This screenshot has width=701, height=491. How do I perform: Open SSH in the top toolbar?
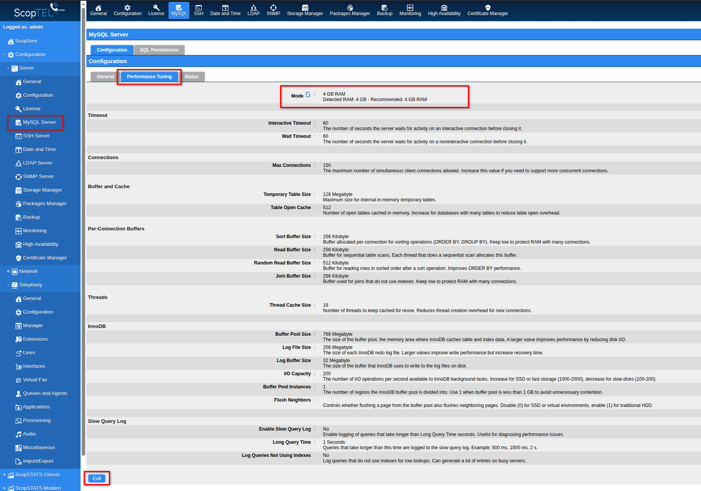click(x=198, y=10)
